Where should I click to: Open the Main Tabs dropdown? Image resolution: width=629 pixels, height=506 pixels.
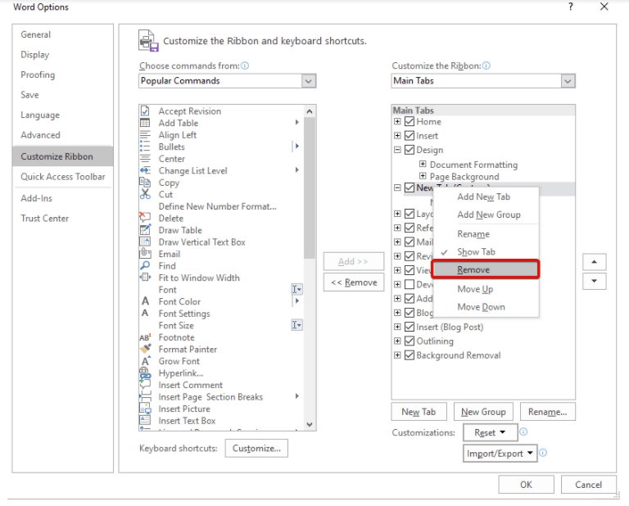(x=568, y=81)
